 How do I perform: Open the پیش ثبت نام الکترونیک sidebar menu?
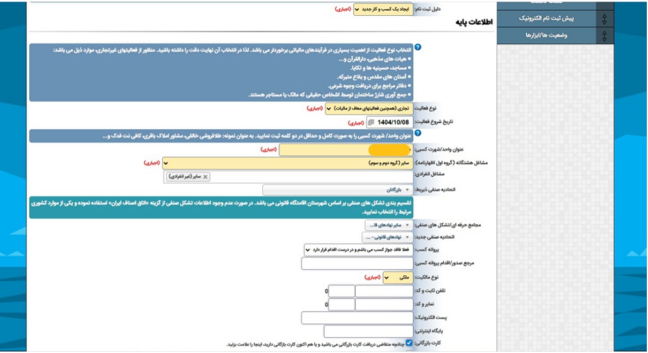546,19
